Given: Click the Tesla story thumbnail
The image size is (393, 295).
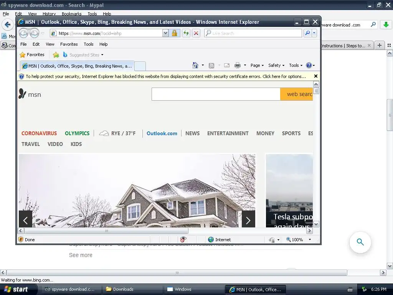Looking at the screenshot, I should coord(289,191).
